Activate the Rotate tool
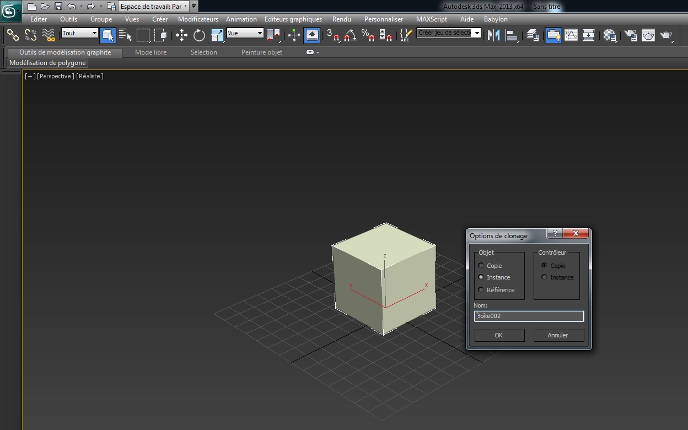The image size is (688, 430). [x=199, y=35]
